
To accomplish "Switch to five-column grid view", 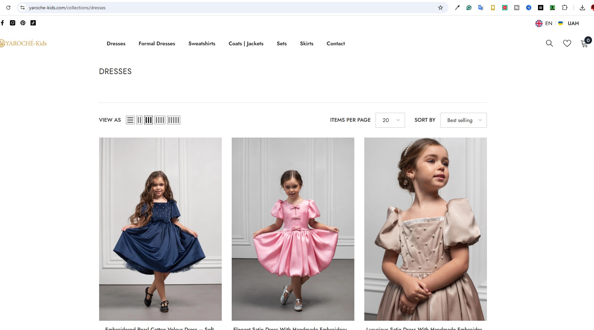I will coord(174,120).
